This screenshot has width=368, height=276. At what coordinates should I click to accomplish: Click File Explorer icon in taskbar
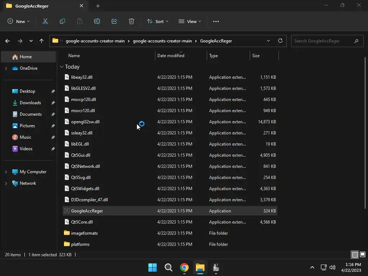[200, 267]
